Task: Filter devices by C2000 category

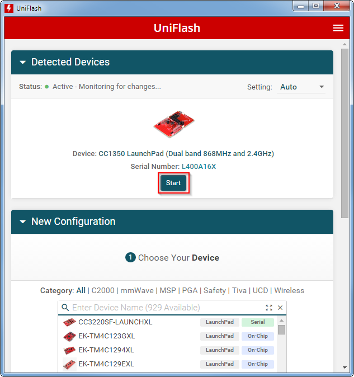Action: (x=103, y=290)
